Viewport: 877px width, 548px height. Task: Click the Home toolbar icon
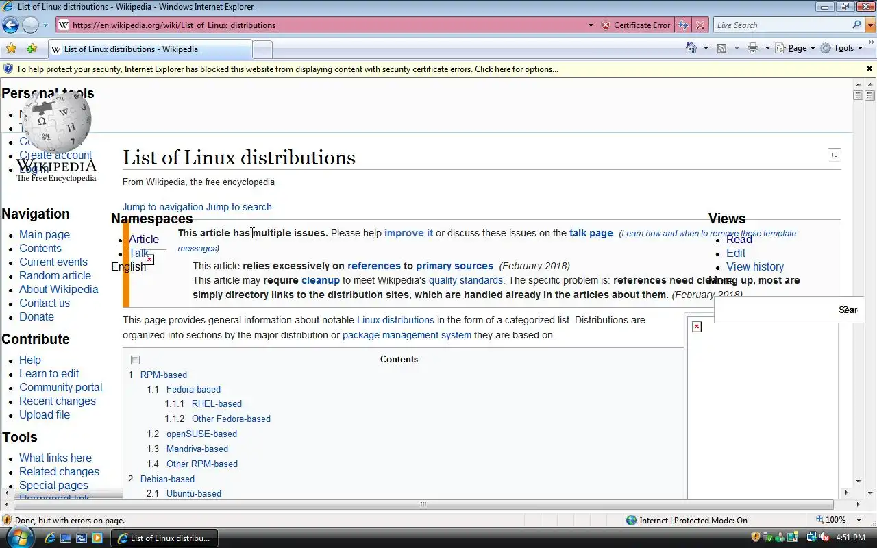click(692, 48)
